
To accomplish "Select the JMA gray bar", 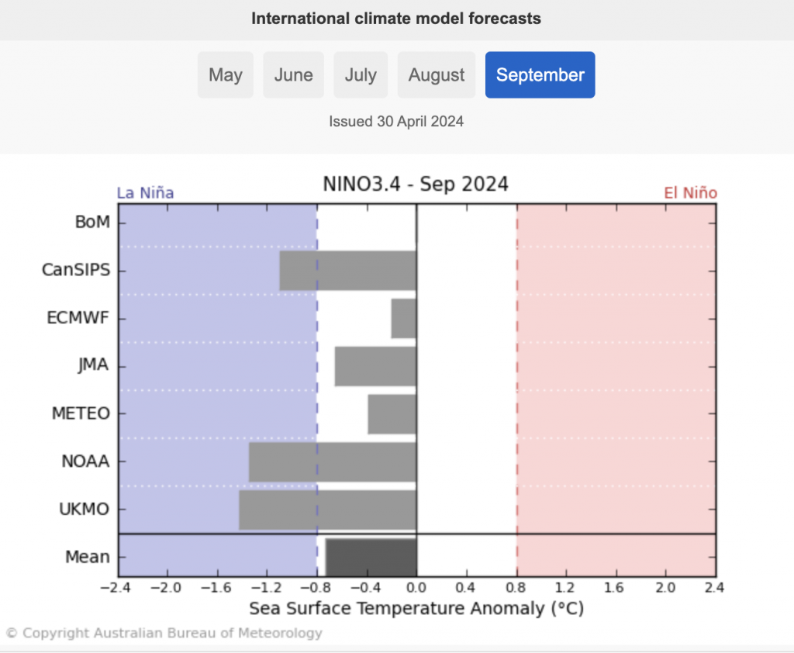I will 375,366.
